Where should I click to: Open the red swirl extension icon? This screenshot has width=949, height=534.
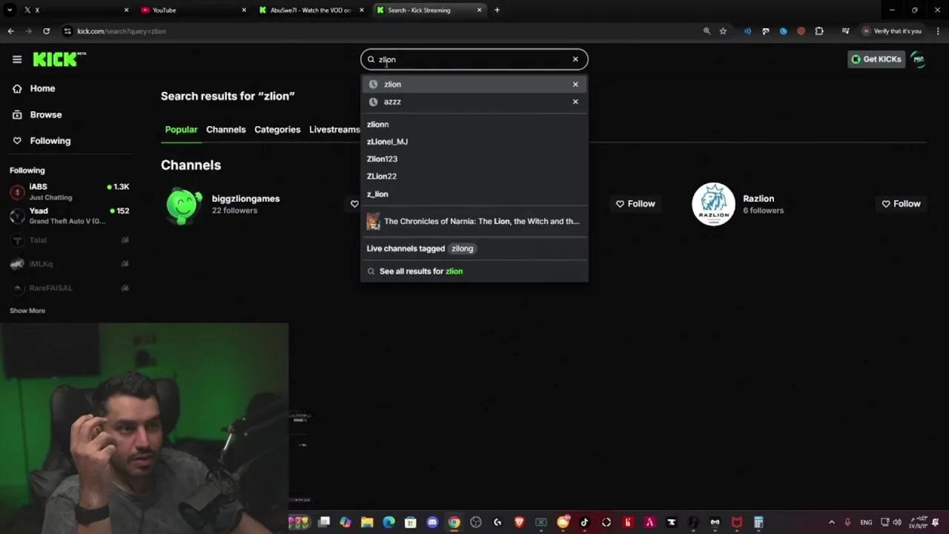tap(801, 31)
